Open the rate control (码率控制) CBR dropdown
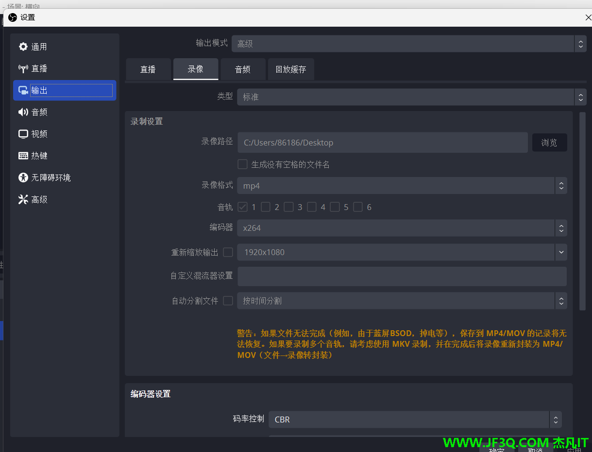 pos(415,420)
